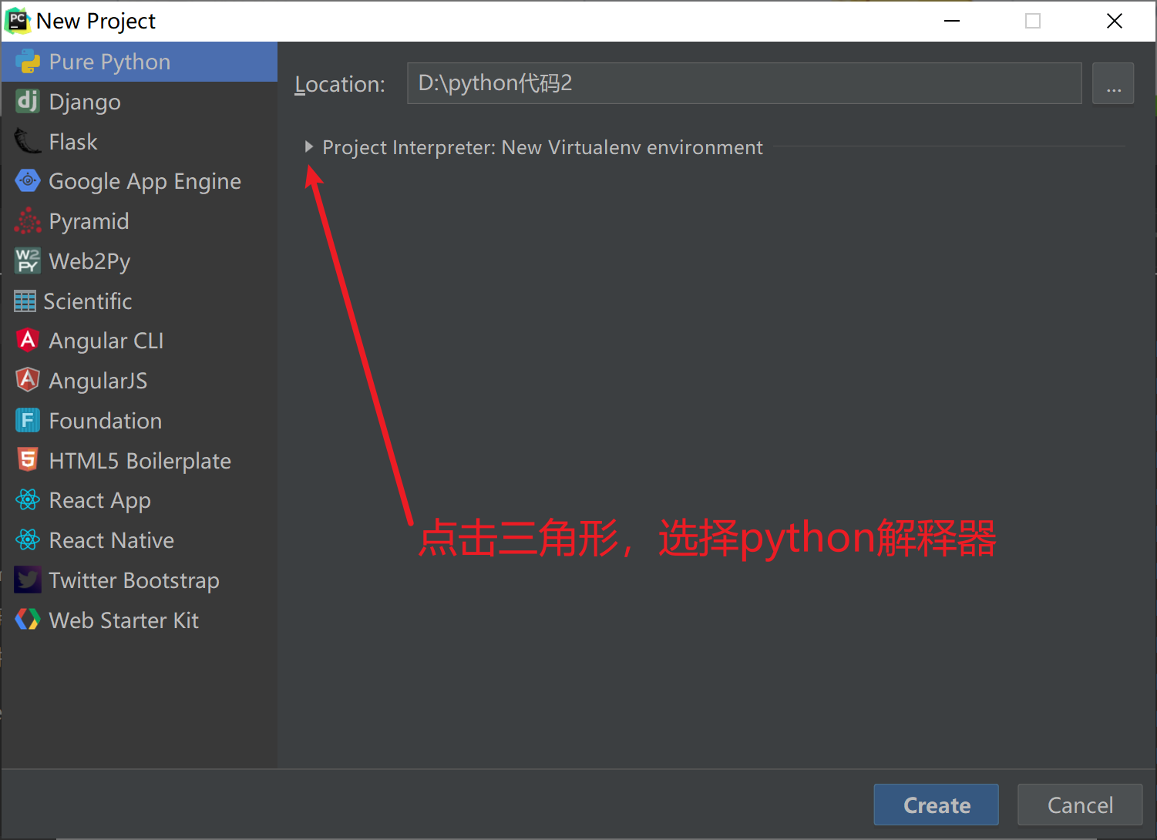Click the Web2Py icon

28,261
